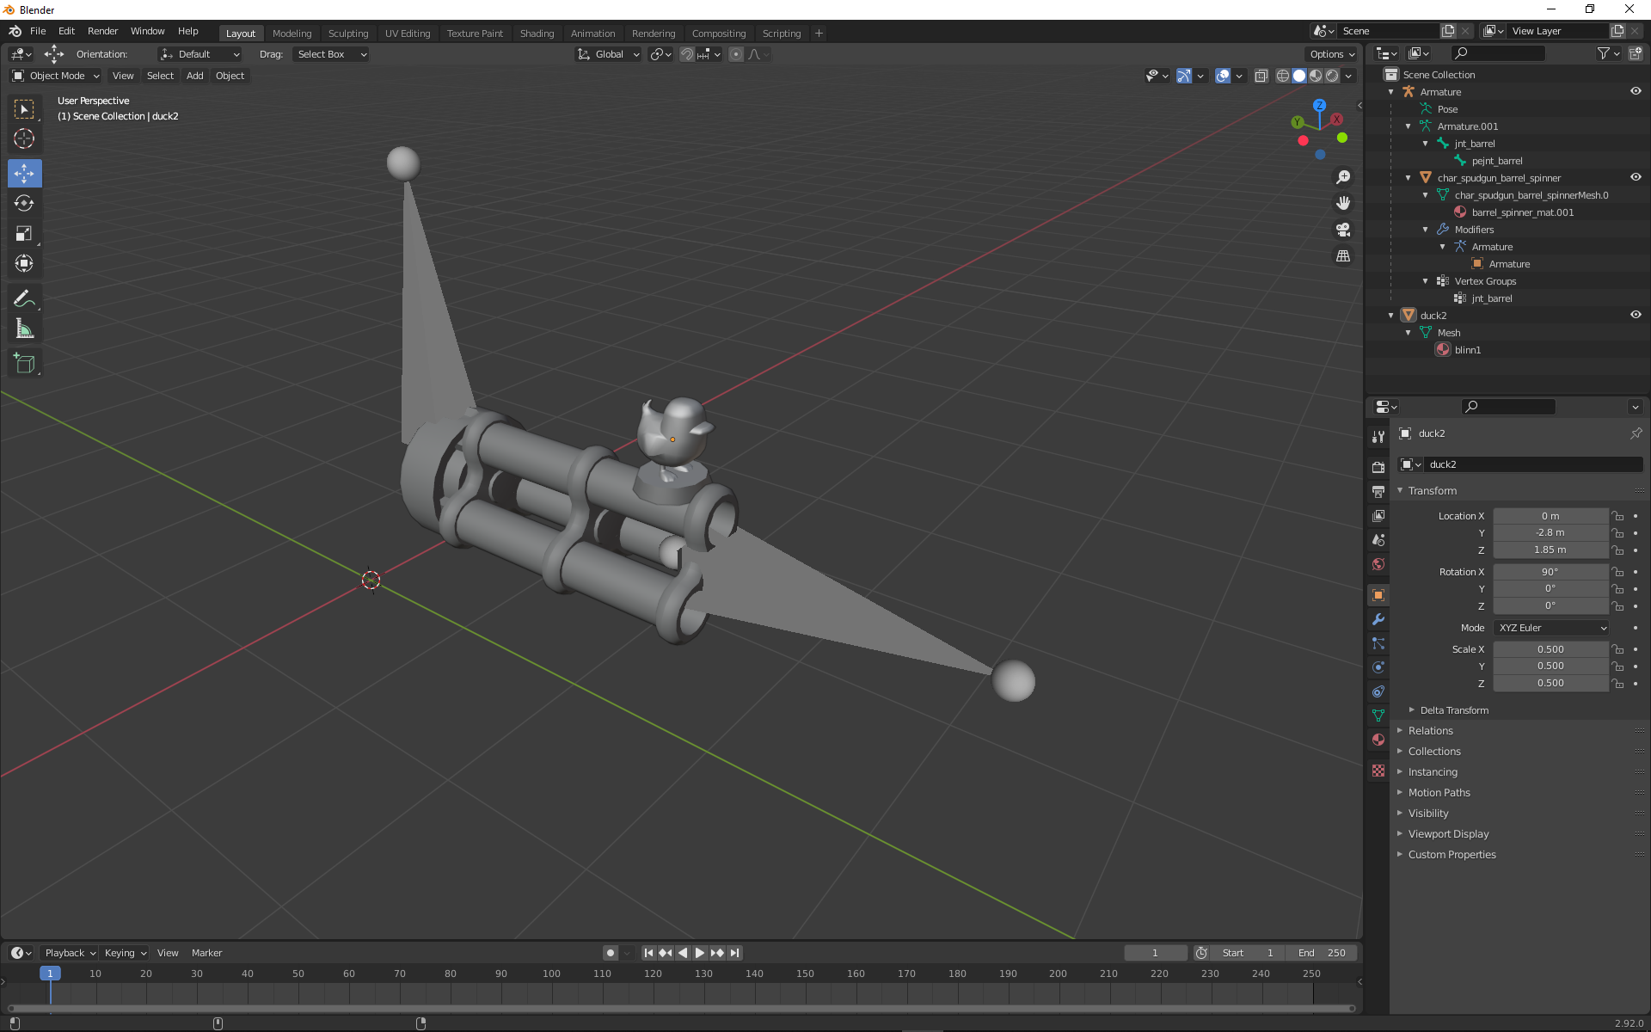Open the Modifier properties wrench tab

click(1378, 619)
